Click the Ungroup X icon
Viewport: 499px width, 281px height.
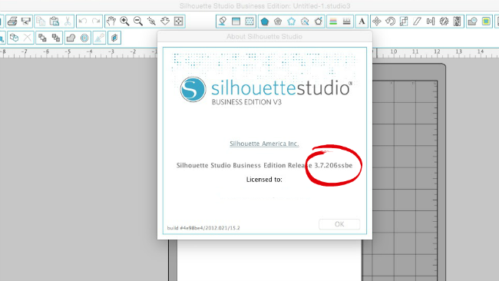28,38
